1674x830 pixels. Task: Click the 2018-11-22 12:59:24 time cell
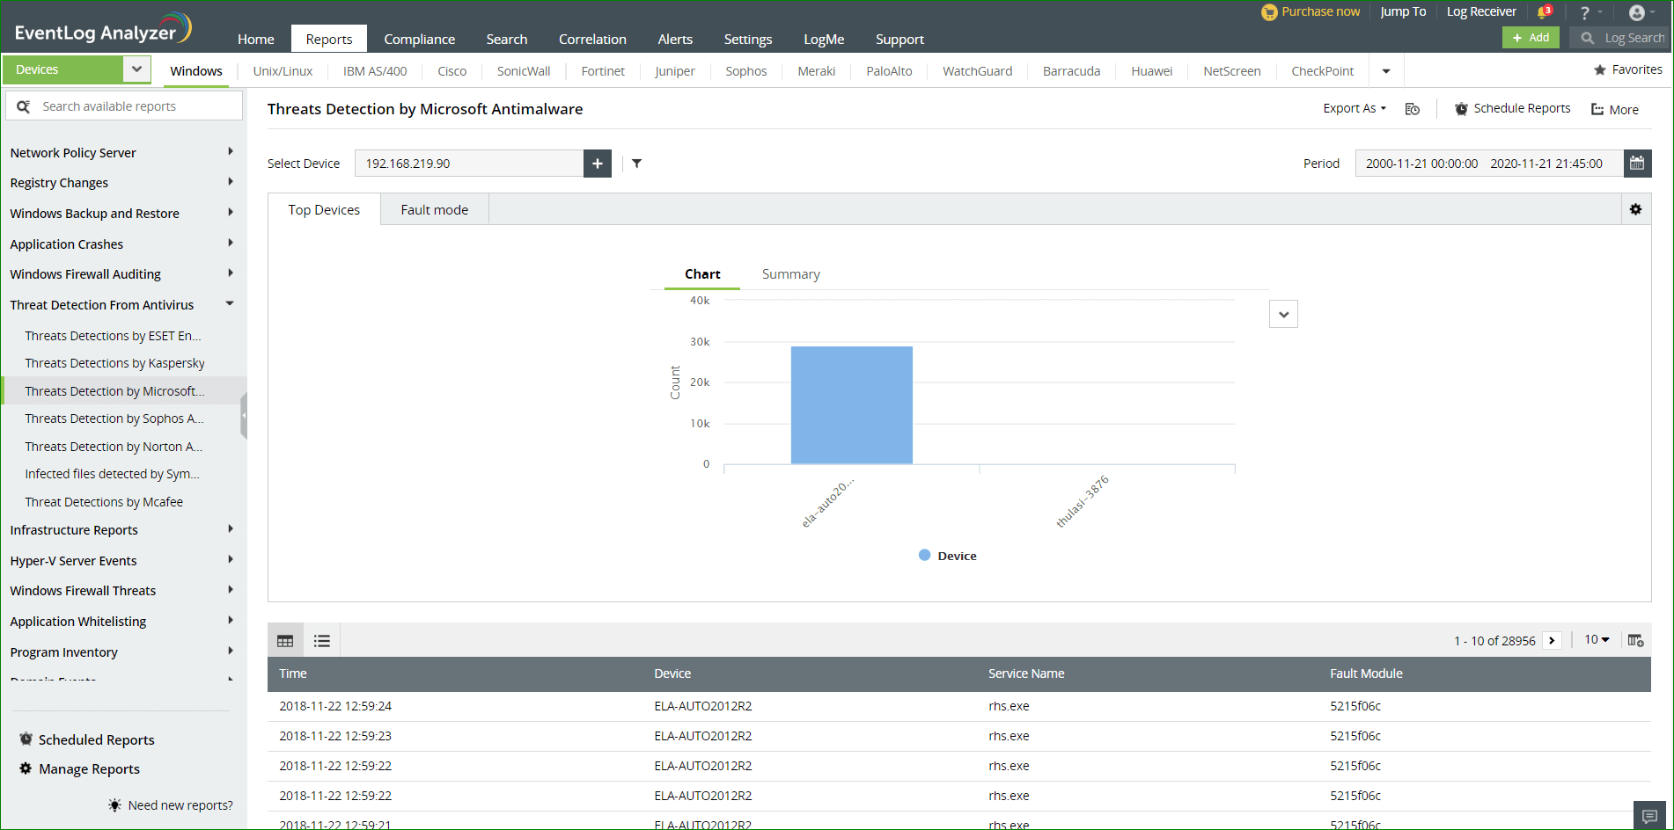coord(335,706)
